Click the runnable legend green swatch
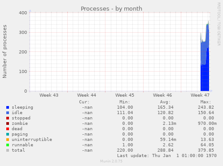This screenshot has width=223, height=166. (8, 145)
